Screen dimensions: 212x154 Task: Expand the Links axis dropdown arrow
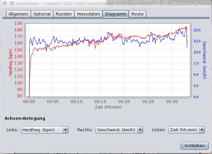65,130
